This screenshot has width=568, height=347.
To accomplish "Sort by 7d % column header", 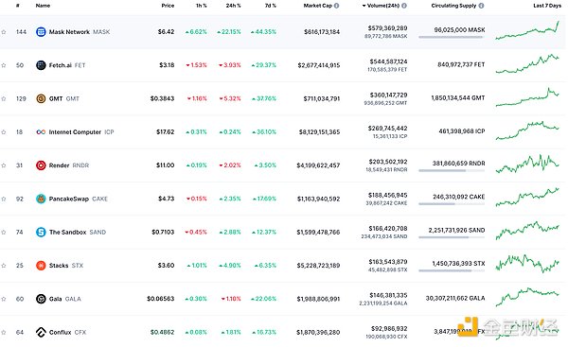I will pos(270,6).
